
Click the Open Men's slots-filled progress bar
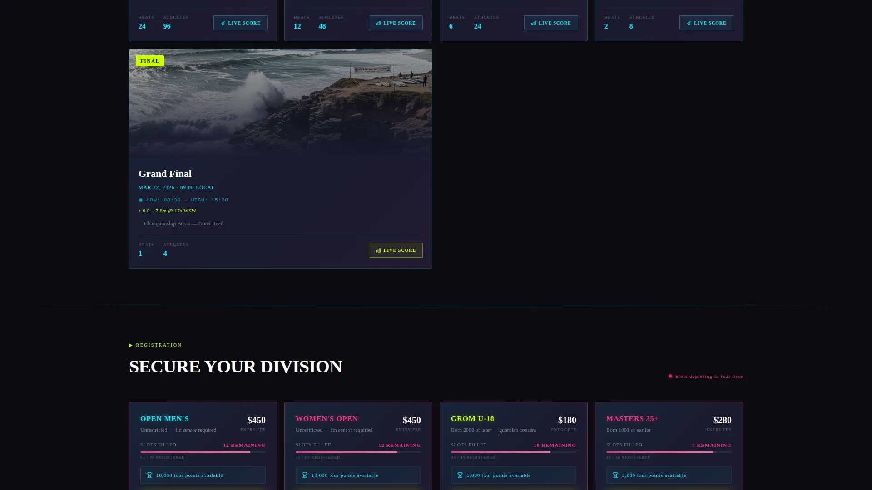click(x=203, y=452)
